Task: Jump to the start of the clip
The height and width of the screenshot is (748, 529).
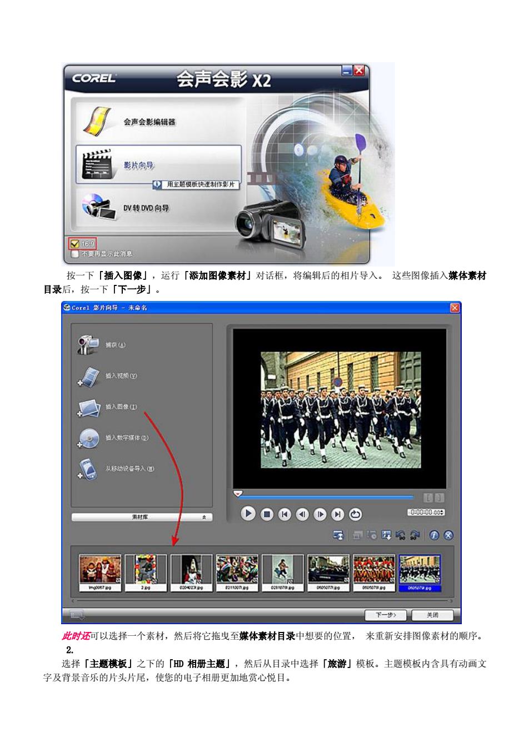Action: coord(285,514)
